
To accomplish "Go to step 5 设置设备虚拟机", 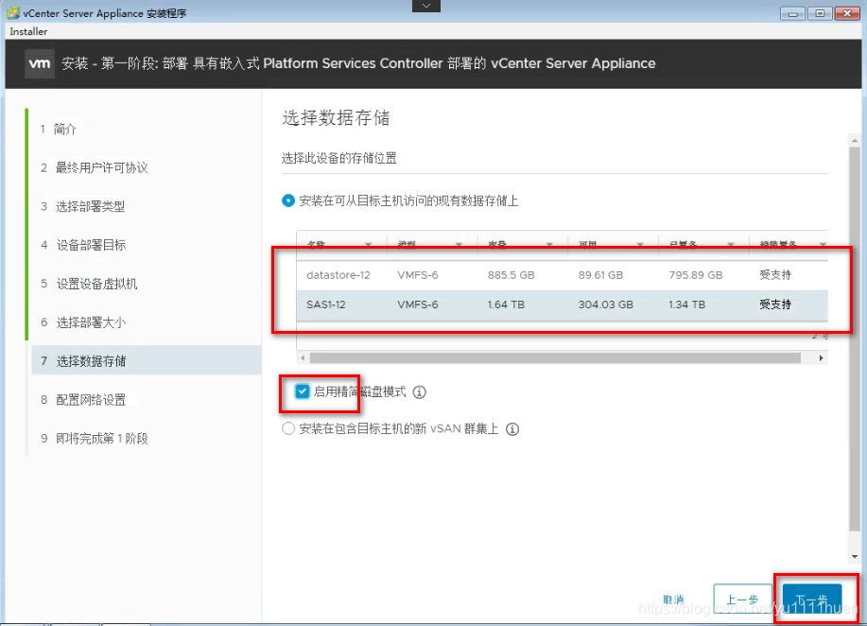I will click(89, 284).
